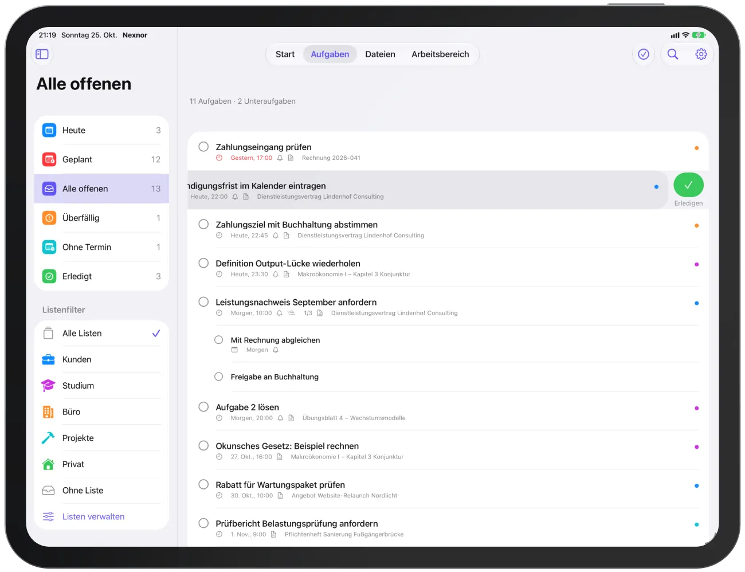Tick Leistungsnachweis September anfordern circle
Image resolution: width=745 pixels, height=572 pixels.
(203, 301)
